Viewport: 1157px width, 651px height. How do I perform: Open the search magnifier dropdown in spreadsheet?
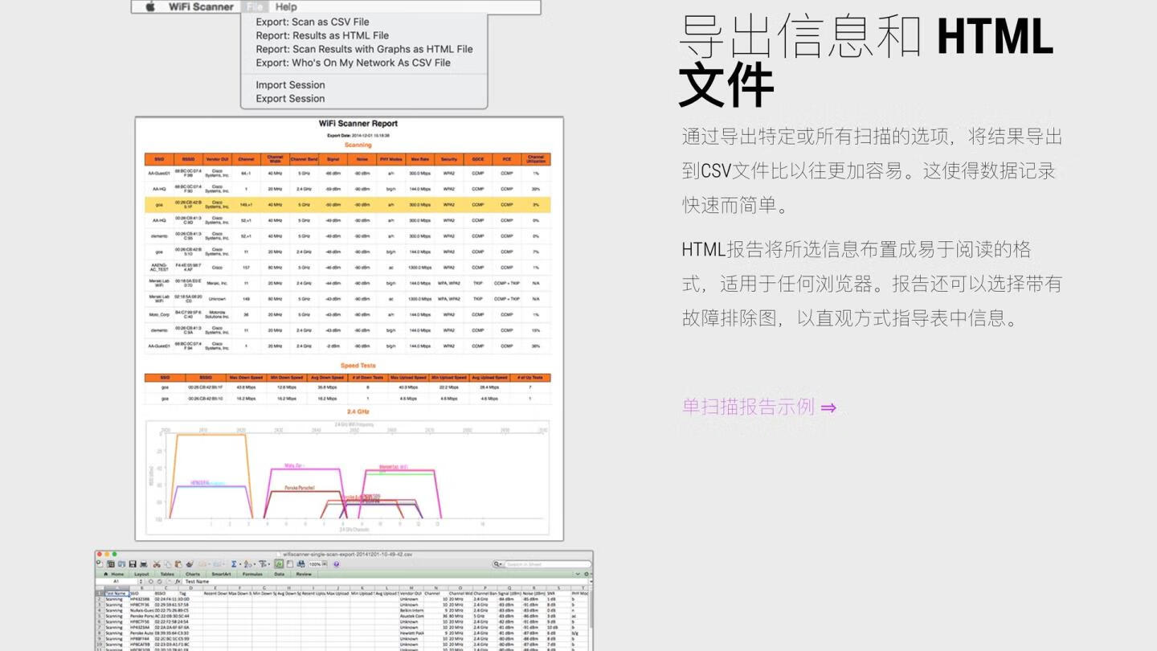click(x=498, y=564)
